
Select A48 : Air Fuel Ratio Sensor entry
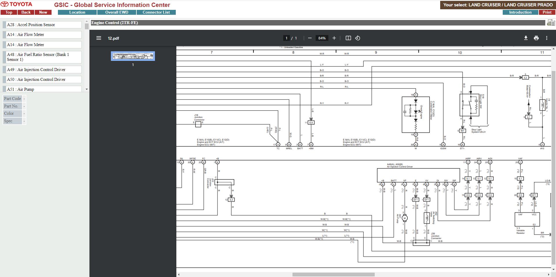pos(42,57)
